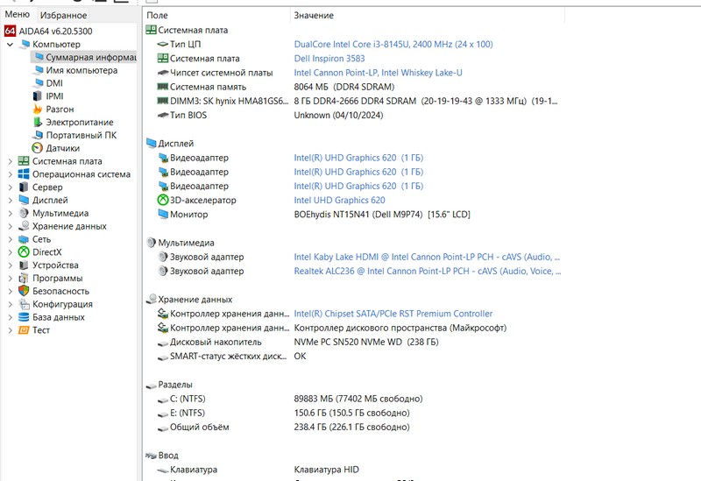The height and width of the screenshot is (481, 701).
Task: Click the 3D-акселератор icon in the list
Action: click(x=163, y=201)
